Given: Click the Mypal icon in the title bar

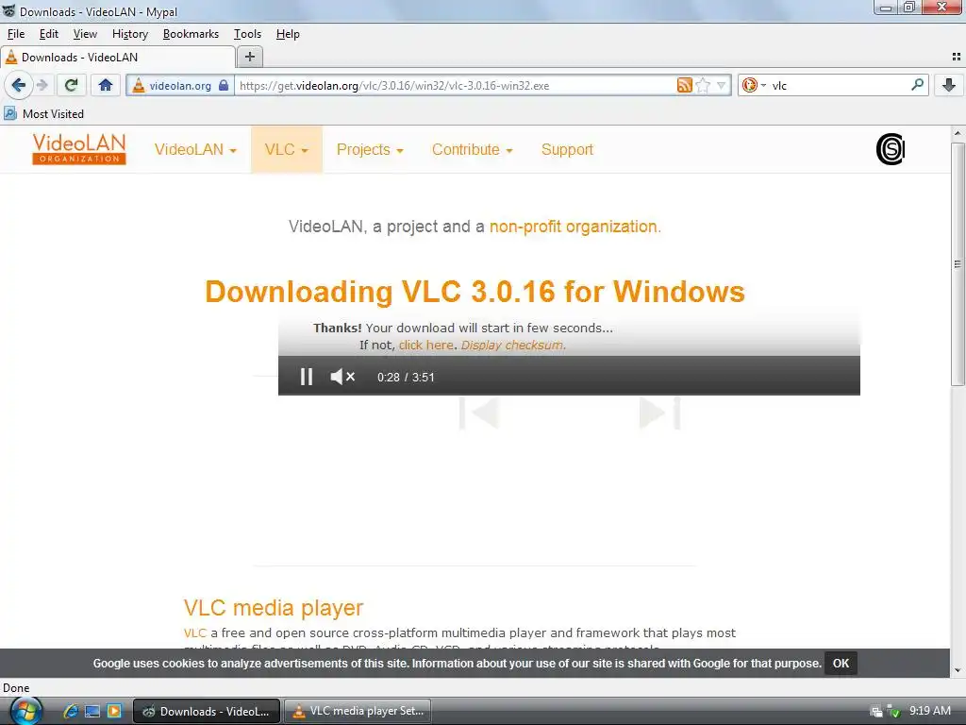Looking at the screenshot, I should [8, 10].
